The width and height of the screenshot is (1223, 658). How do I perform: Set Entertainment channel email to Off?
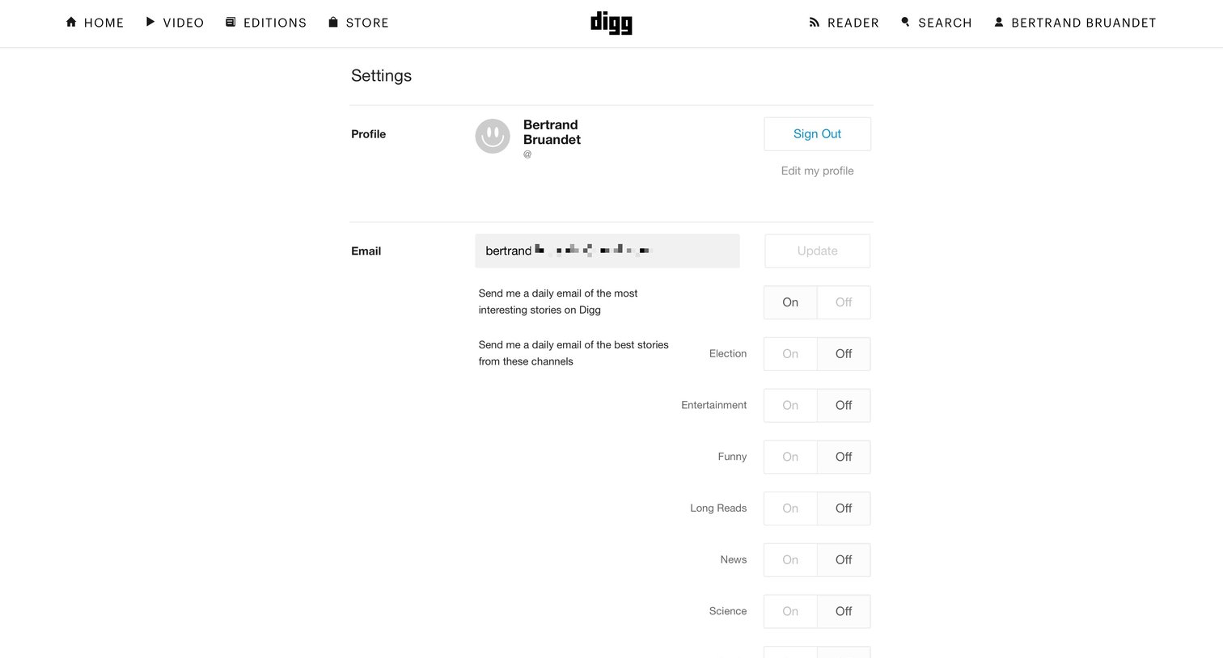[844, 405]
